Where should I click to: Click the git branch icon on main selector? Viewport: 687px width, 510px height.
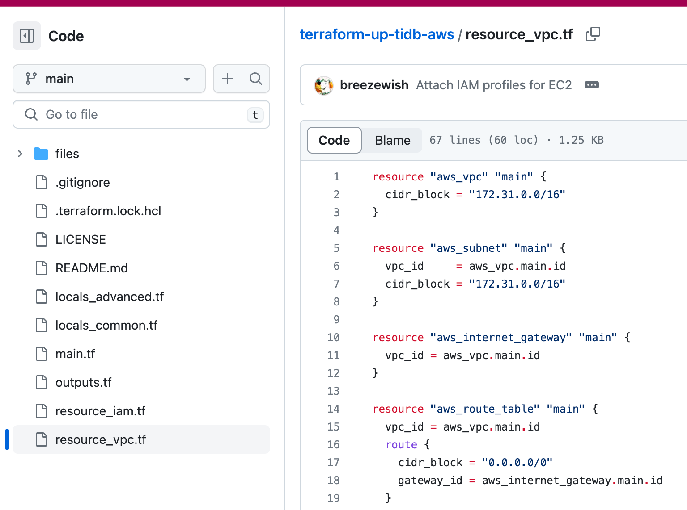pos(31,79)
